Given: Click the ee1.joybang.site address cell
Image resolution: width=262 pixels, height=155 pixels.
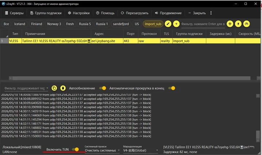Looking at the screenshot, I should pos(107,41).
